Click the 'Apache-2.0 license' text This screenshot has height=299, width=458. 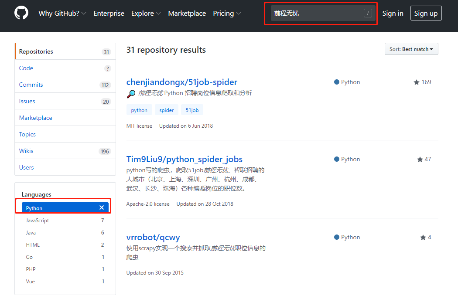point(148,204)
